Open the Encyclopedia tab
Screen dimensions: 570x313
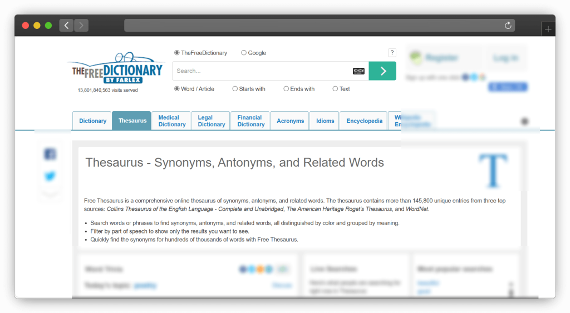point(364,121)
